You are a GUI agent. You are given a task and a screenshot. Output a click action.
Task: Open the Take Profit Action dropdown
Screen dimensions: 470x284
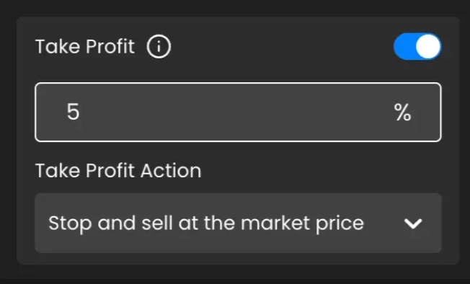pyautogui.click(x=238, y=223)
